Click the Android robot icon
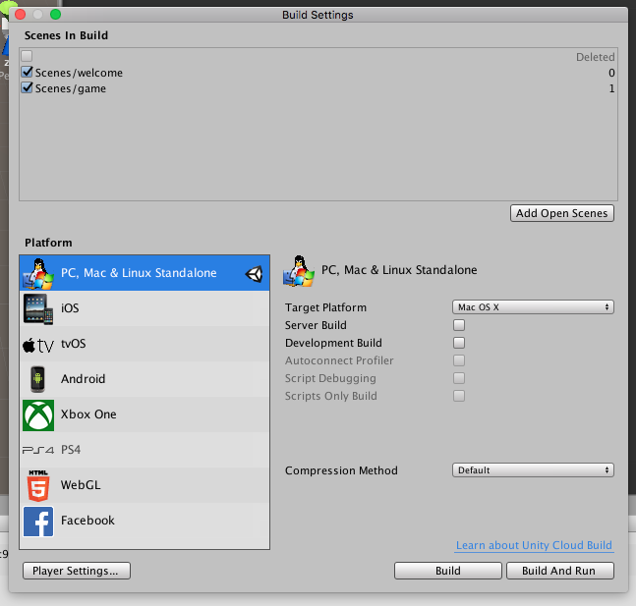636x606 pixels. click(x=38, y=379)
